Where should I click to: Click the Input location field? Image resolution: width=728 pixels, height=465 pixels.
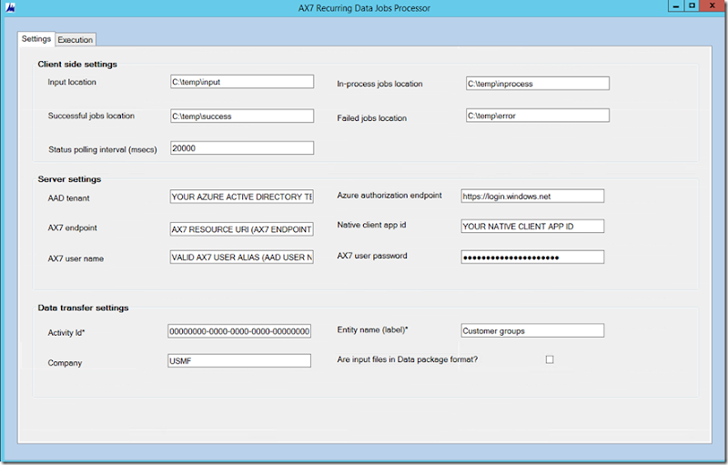coord(242,82)
